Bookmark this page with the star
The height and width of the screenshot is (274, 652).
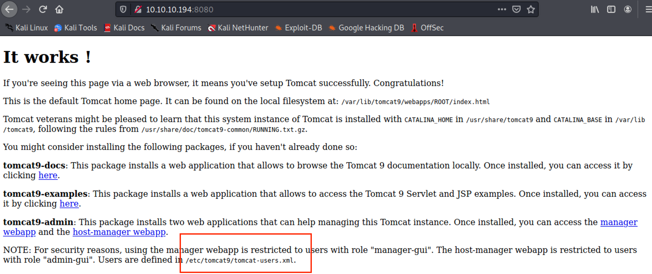pyautogui.click(x=531, y=10)
